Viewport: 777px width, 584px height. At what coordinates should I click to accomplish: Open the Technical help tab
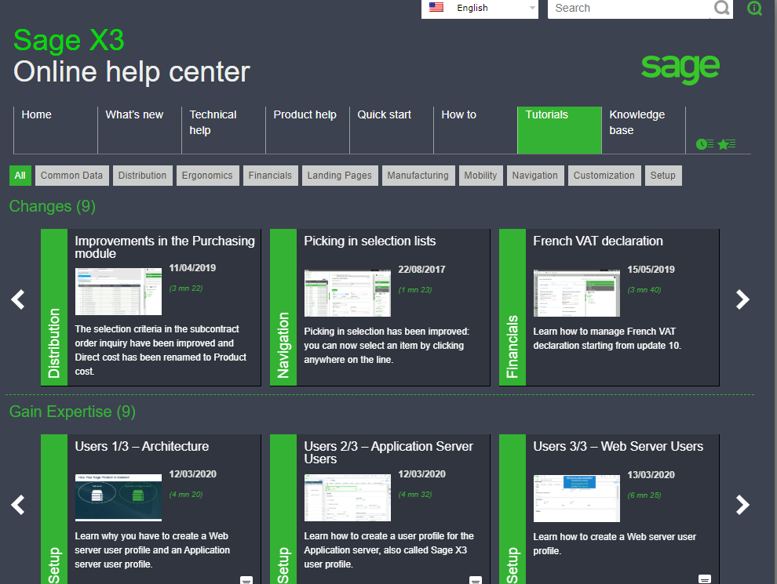pyautogui.click(x=224, y=130)
